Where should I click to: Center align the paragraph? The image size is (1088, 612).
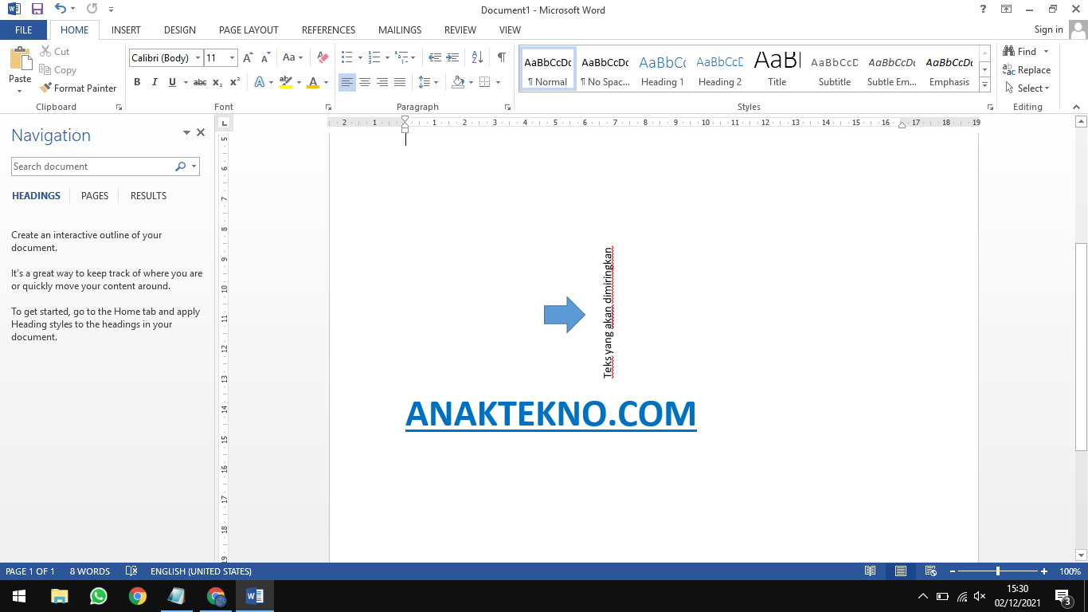pos(365,82)
